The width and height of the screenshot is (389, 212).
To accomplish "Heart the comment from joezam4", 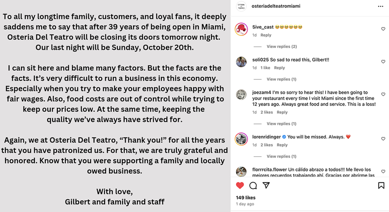I will pos(383,94).
